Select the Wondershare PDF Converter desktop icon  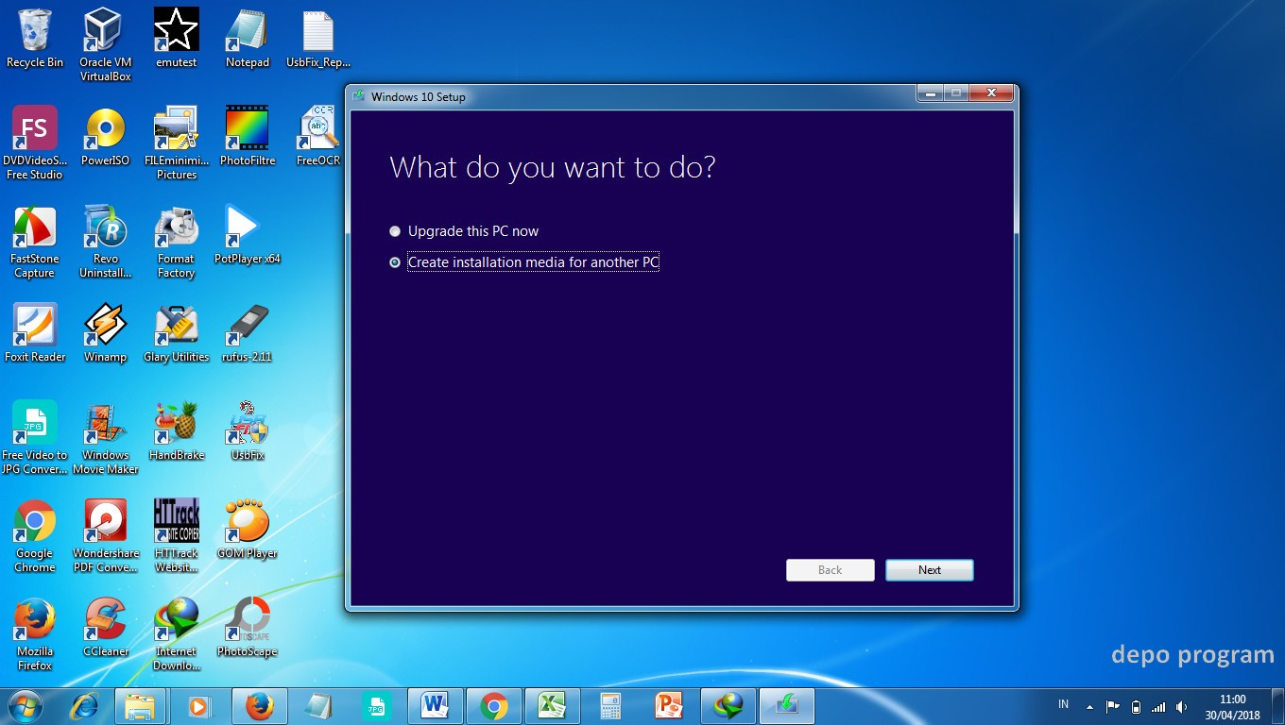pyautogui.click(x=105, y=536)
